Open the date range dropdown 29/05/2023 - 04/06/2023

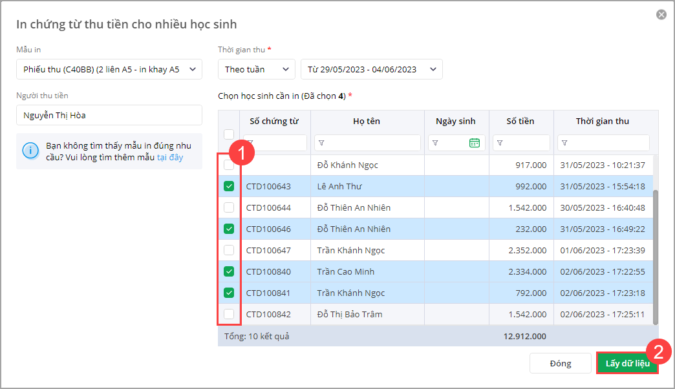(372, 69)
